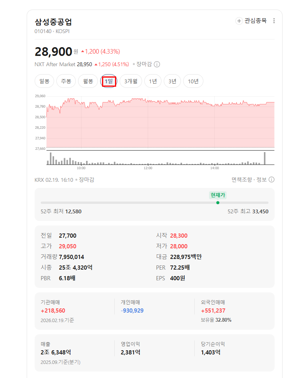Click the 시총 value 25조 4,320억
The image size is (302, 378).
[x=75, y=268]
